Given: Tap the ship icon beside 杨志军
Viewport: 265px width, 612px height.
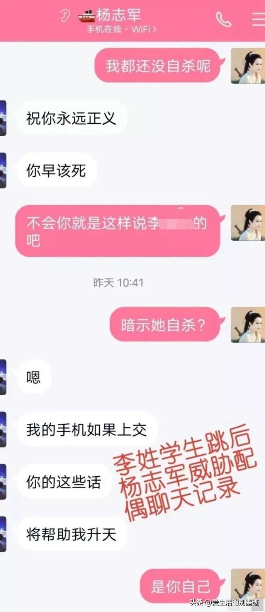Looking at the screenshot, I should pyautogui.click(x=87, y=16).
